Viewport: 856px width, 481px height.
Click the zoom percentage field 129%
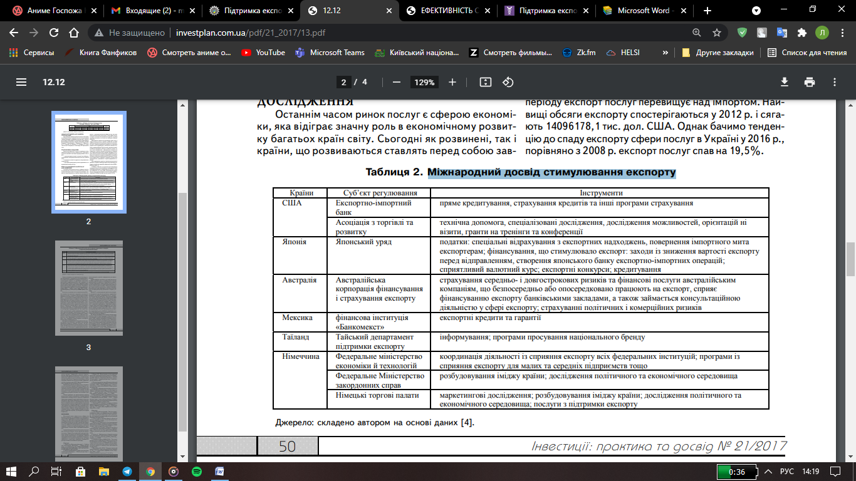(x=424, y=82)
